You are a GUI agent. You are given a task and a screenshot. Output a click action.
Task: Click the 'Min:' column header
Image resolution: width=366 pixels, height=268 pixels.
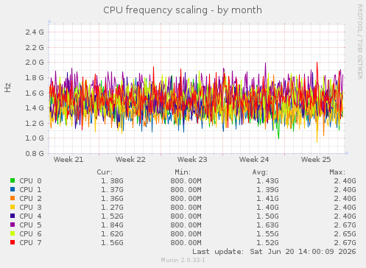[183, 172]
